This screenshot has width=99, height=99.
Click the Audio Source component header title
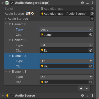click(x=25, y=95)
